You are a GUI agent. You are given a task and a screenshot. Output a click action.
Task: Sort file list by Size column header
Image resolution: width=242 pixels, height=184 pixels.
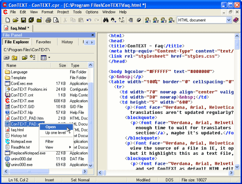[x=60, y=65]
